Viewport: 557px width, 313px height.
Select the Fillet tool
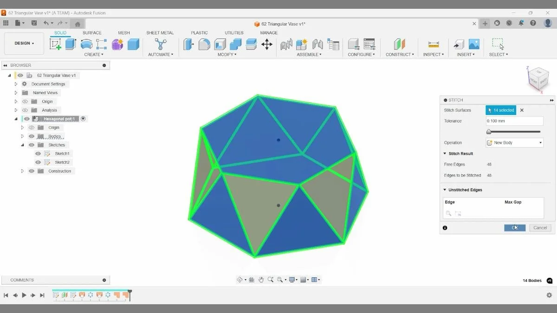[x=204, y=44]
